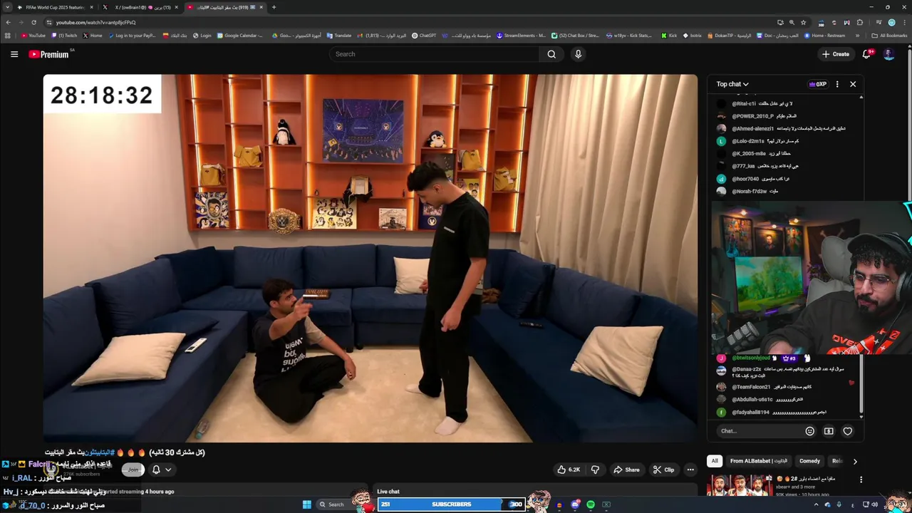912x513 pixels.
Task: Select the Comedy filter chip
Action: pyautogui.click(x=809, y=461)
